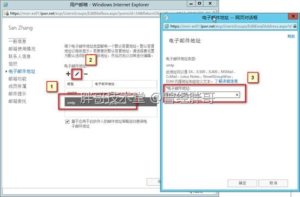Click the lock icon in dialog address bar
This screenshot has height=197, width=300.
295,26
